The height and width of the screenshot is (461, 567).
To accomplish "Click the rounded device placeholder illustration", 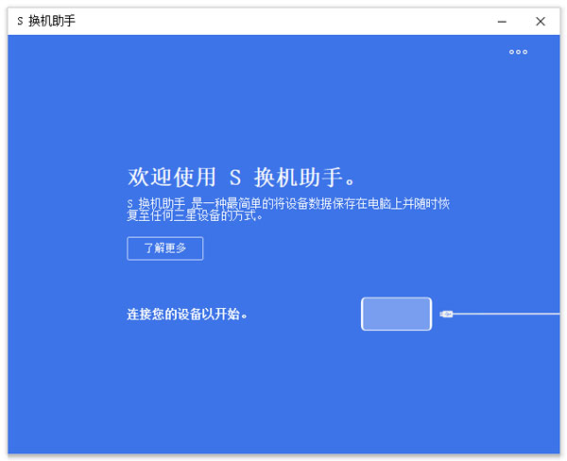I will pos(396,314).
